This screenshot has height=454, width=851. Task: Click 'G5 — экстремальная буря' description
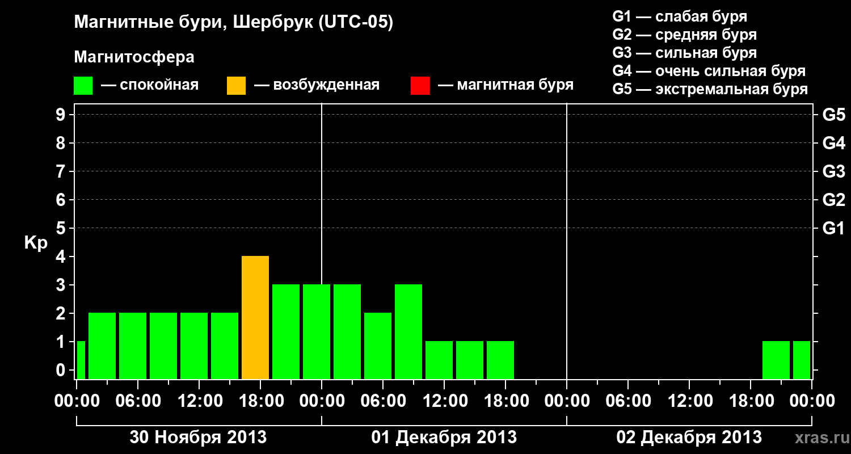[x=710, y=89]
